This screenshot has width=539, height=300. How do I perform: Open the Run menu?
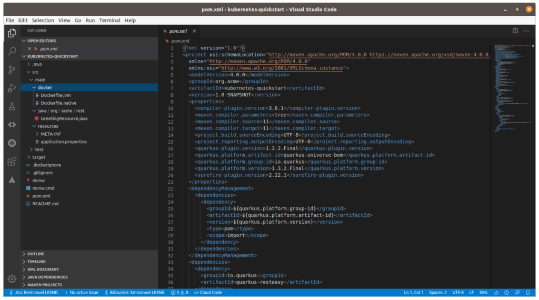[90, 21]
